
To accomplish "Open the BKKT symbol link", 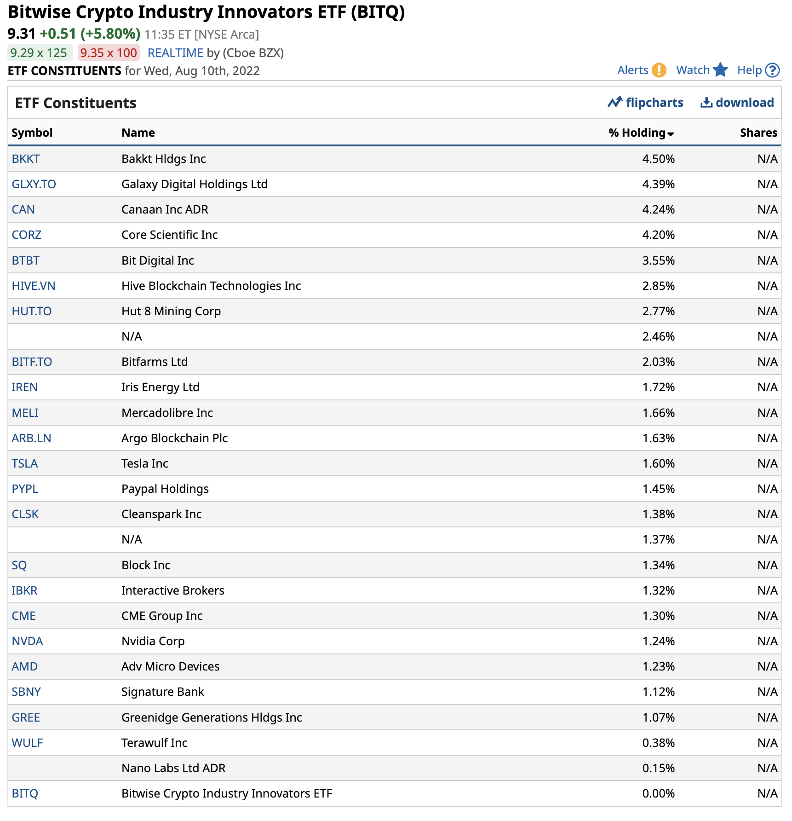I will point(26,159).
